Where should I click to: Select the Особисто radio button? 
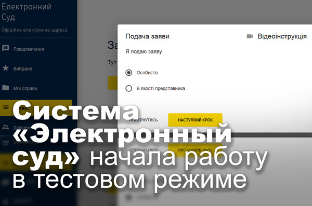click(129, 73)
